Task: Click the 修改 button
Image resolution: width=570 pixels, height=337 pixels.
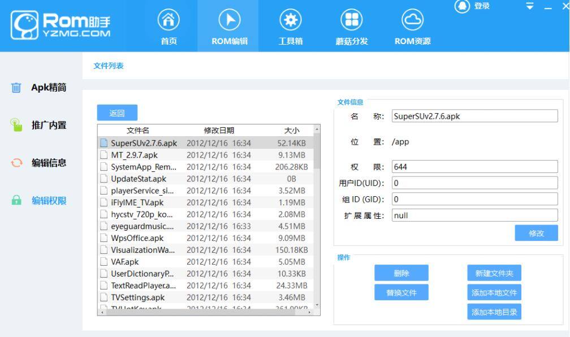Action: pyautogui.click(x=536, y=233)
